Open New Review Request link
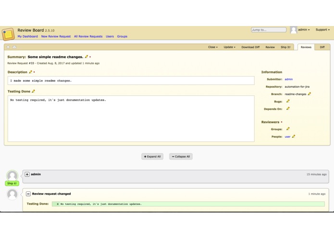334x238 pixels. pyautogui.click(x=56, y=37)
